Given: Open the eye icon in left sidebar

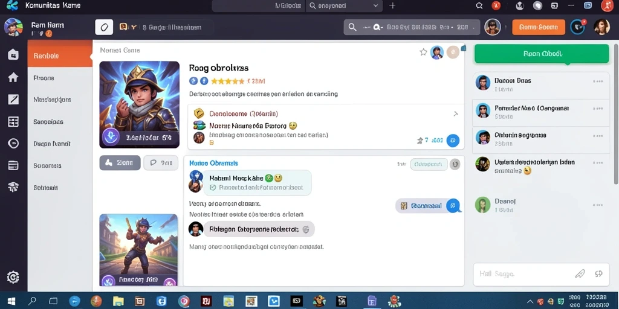Looking at the screenshot, I should (x=13, y=144).
